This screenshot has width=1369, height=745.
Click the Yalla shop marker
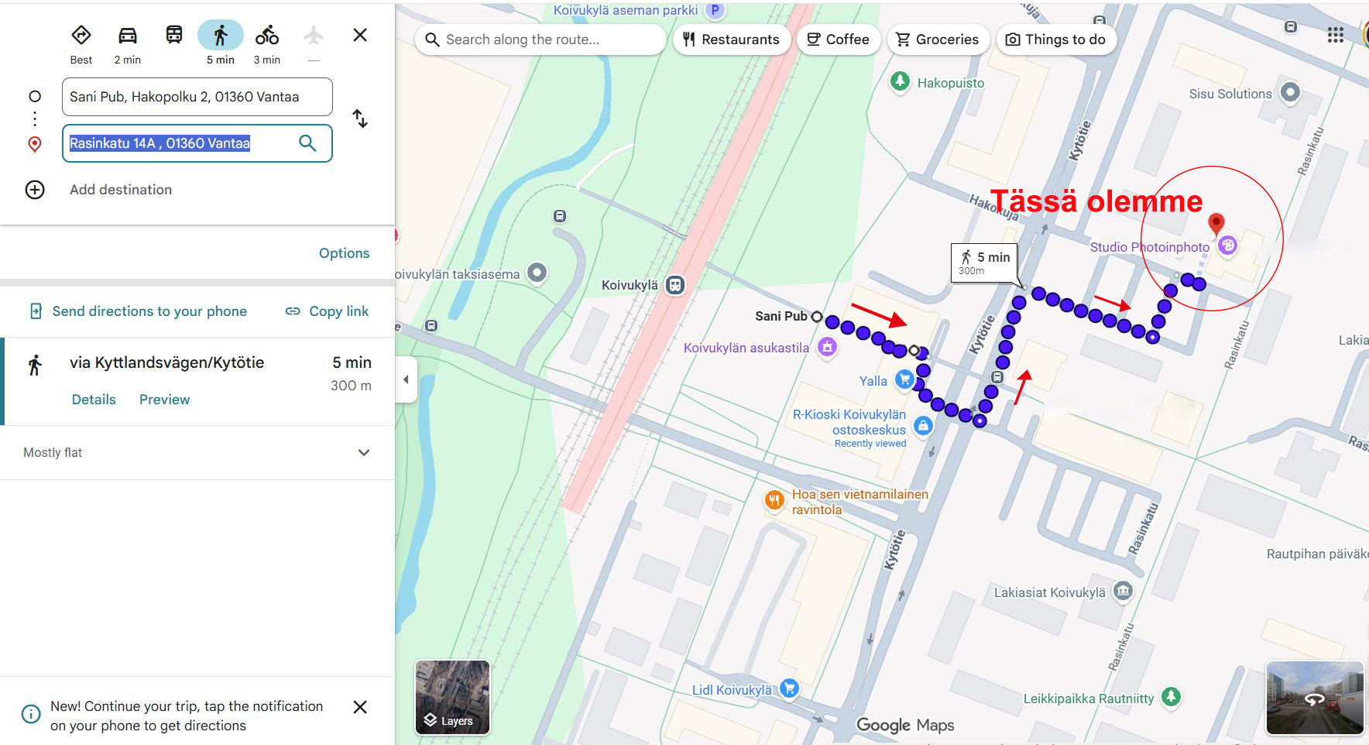[x=904, y=379]
